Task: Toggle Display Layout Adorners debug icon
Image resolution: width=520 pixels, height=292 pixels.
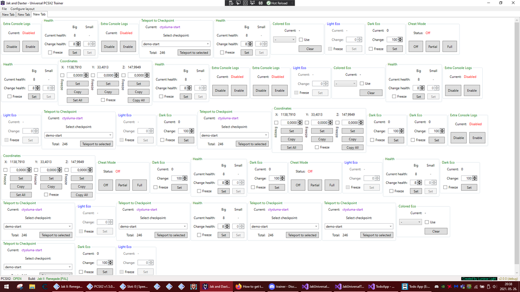Action: [x=245, y=3]
